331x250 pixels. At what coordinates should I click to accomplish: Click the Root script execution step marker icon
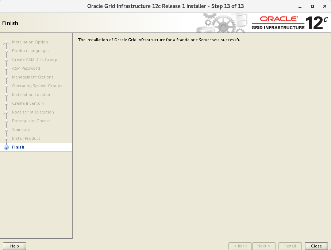click(6, 112)
